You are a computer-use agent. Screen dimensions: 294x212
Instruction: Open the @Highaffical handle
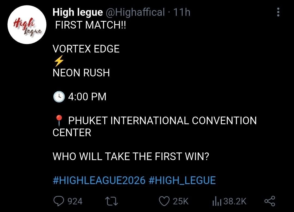point(135,12)
